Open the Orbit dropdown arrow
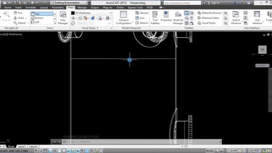Screen dimensions: 272x153 point(26,18)
